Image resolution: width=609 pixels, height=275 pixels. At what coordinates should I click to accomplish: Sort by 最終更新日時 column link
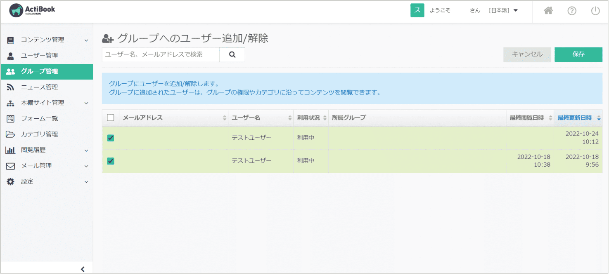pos(575,118)
